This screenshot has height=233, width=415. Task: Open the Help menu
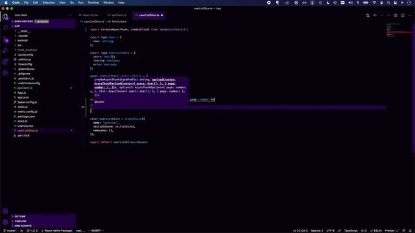121,3
